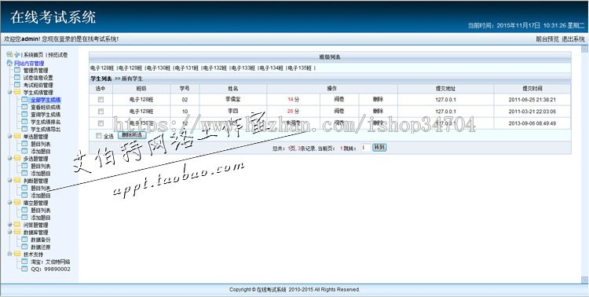This screenshot has width=589, height=297.
Task: Click 退出系统 to log out
Action: (x=573, y=39)
